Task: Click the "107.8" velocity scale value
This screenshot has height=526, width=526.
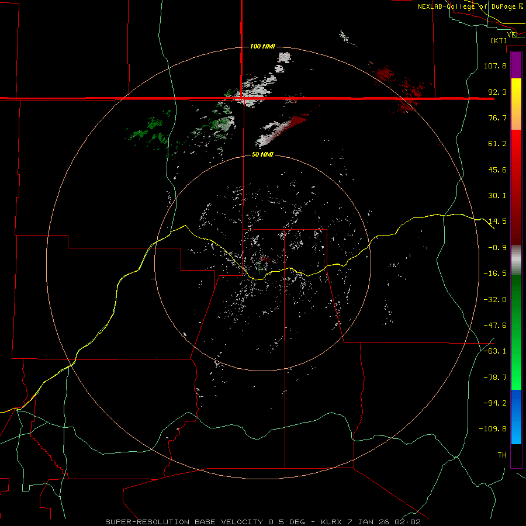Action: click(x=495, y=65)
